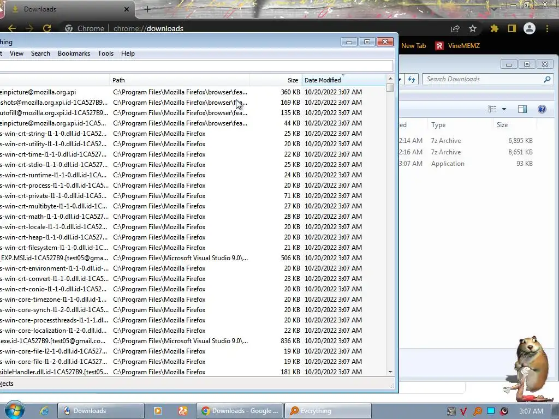Select the exe.id-1CA527B9 836 KB result

(x=193, y=341)
